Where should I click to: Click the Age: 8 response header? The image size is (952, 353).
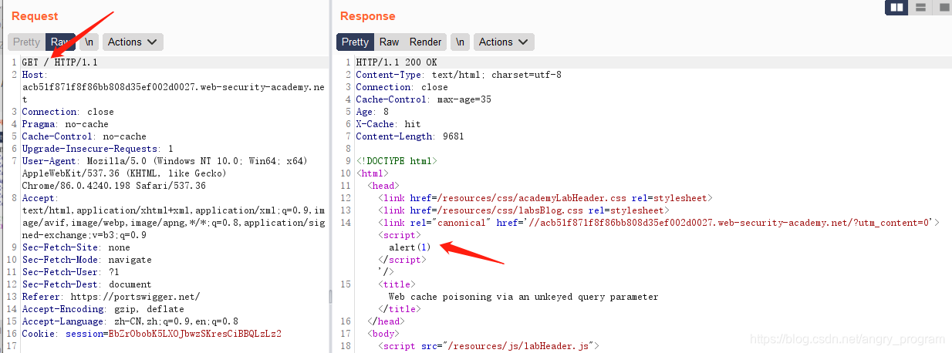point(372,112)
